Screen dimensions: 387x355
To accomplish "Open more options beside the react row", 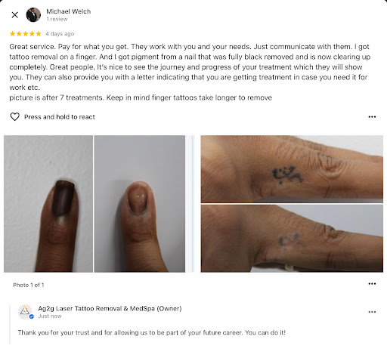I will coord(372,117).
